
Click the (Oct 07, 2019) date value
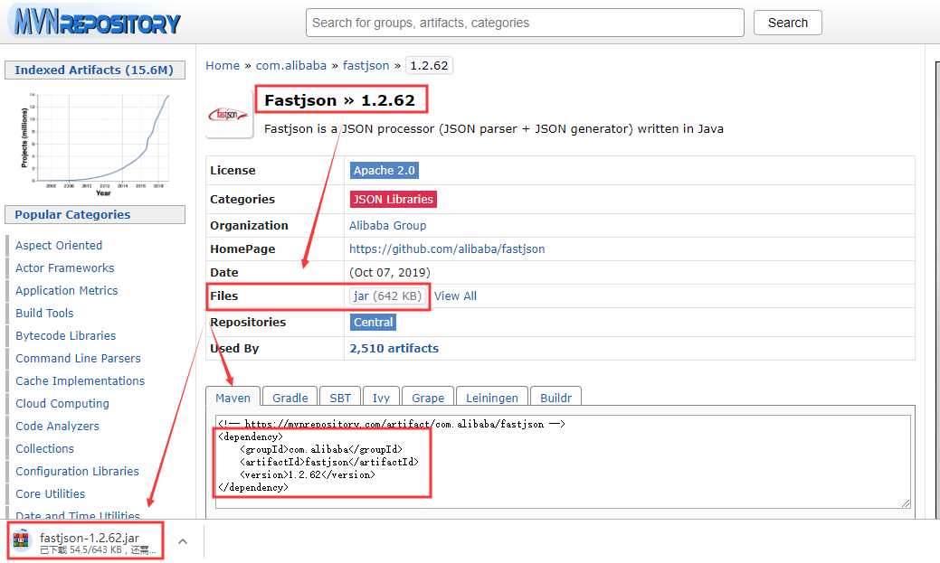coord(390,273)
